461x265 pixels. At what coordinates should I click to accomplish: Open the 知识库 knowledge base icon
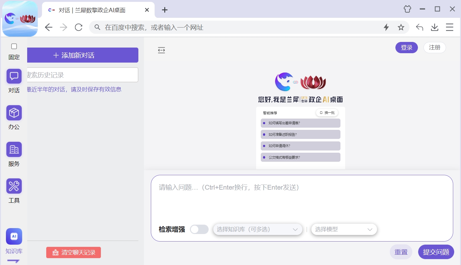click(x=14, y=236)
